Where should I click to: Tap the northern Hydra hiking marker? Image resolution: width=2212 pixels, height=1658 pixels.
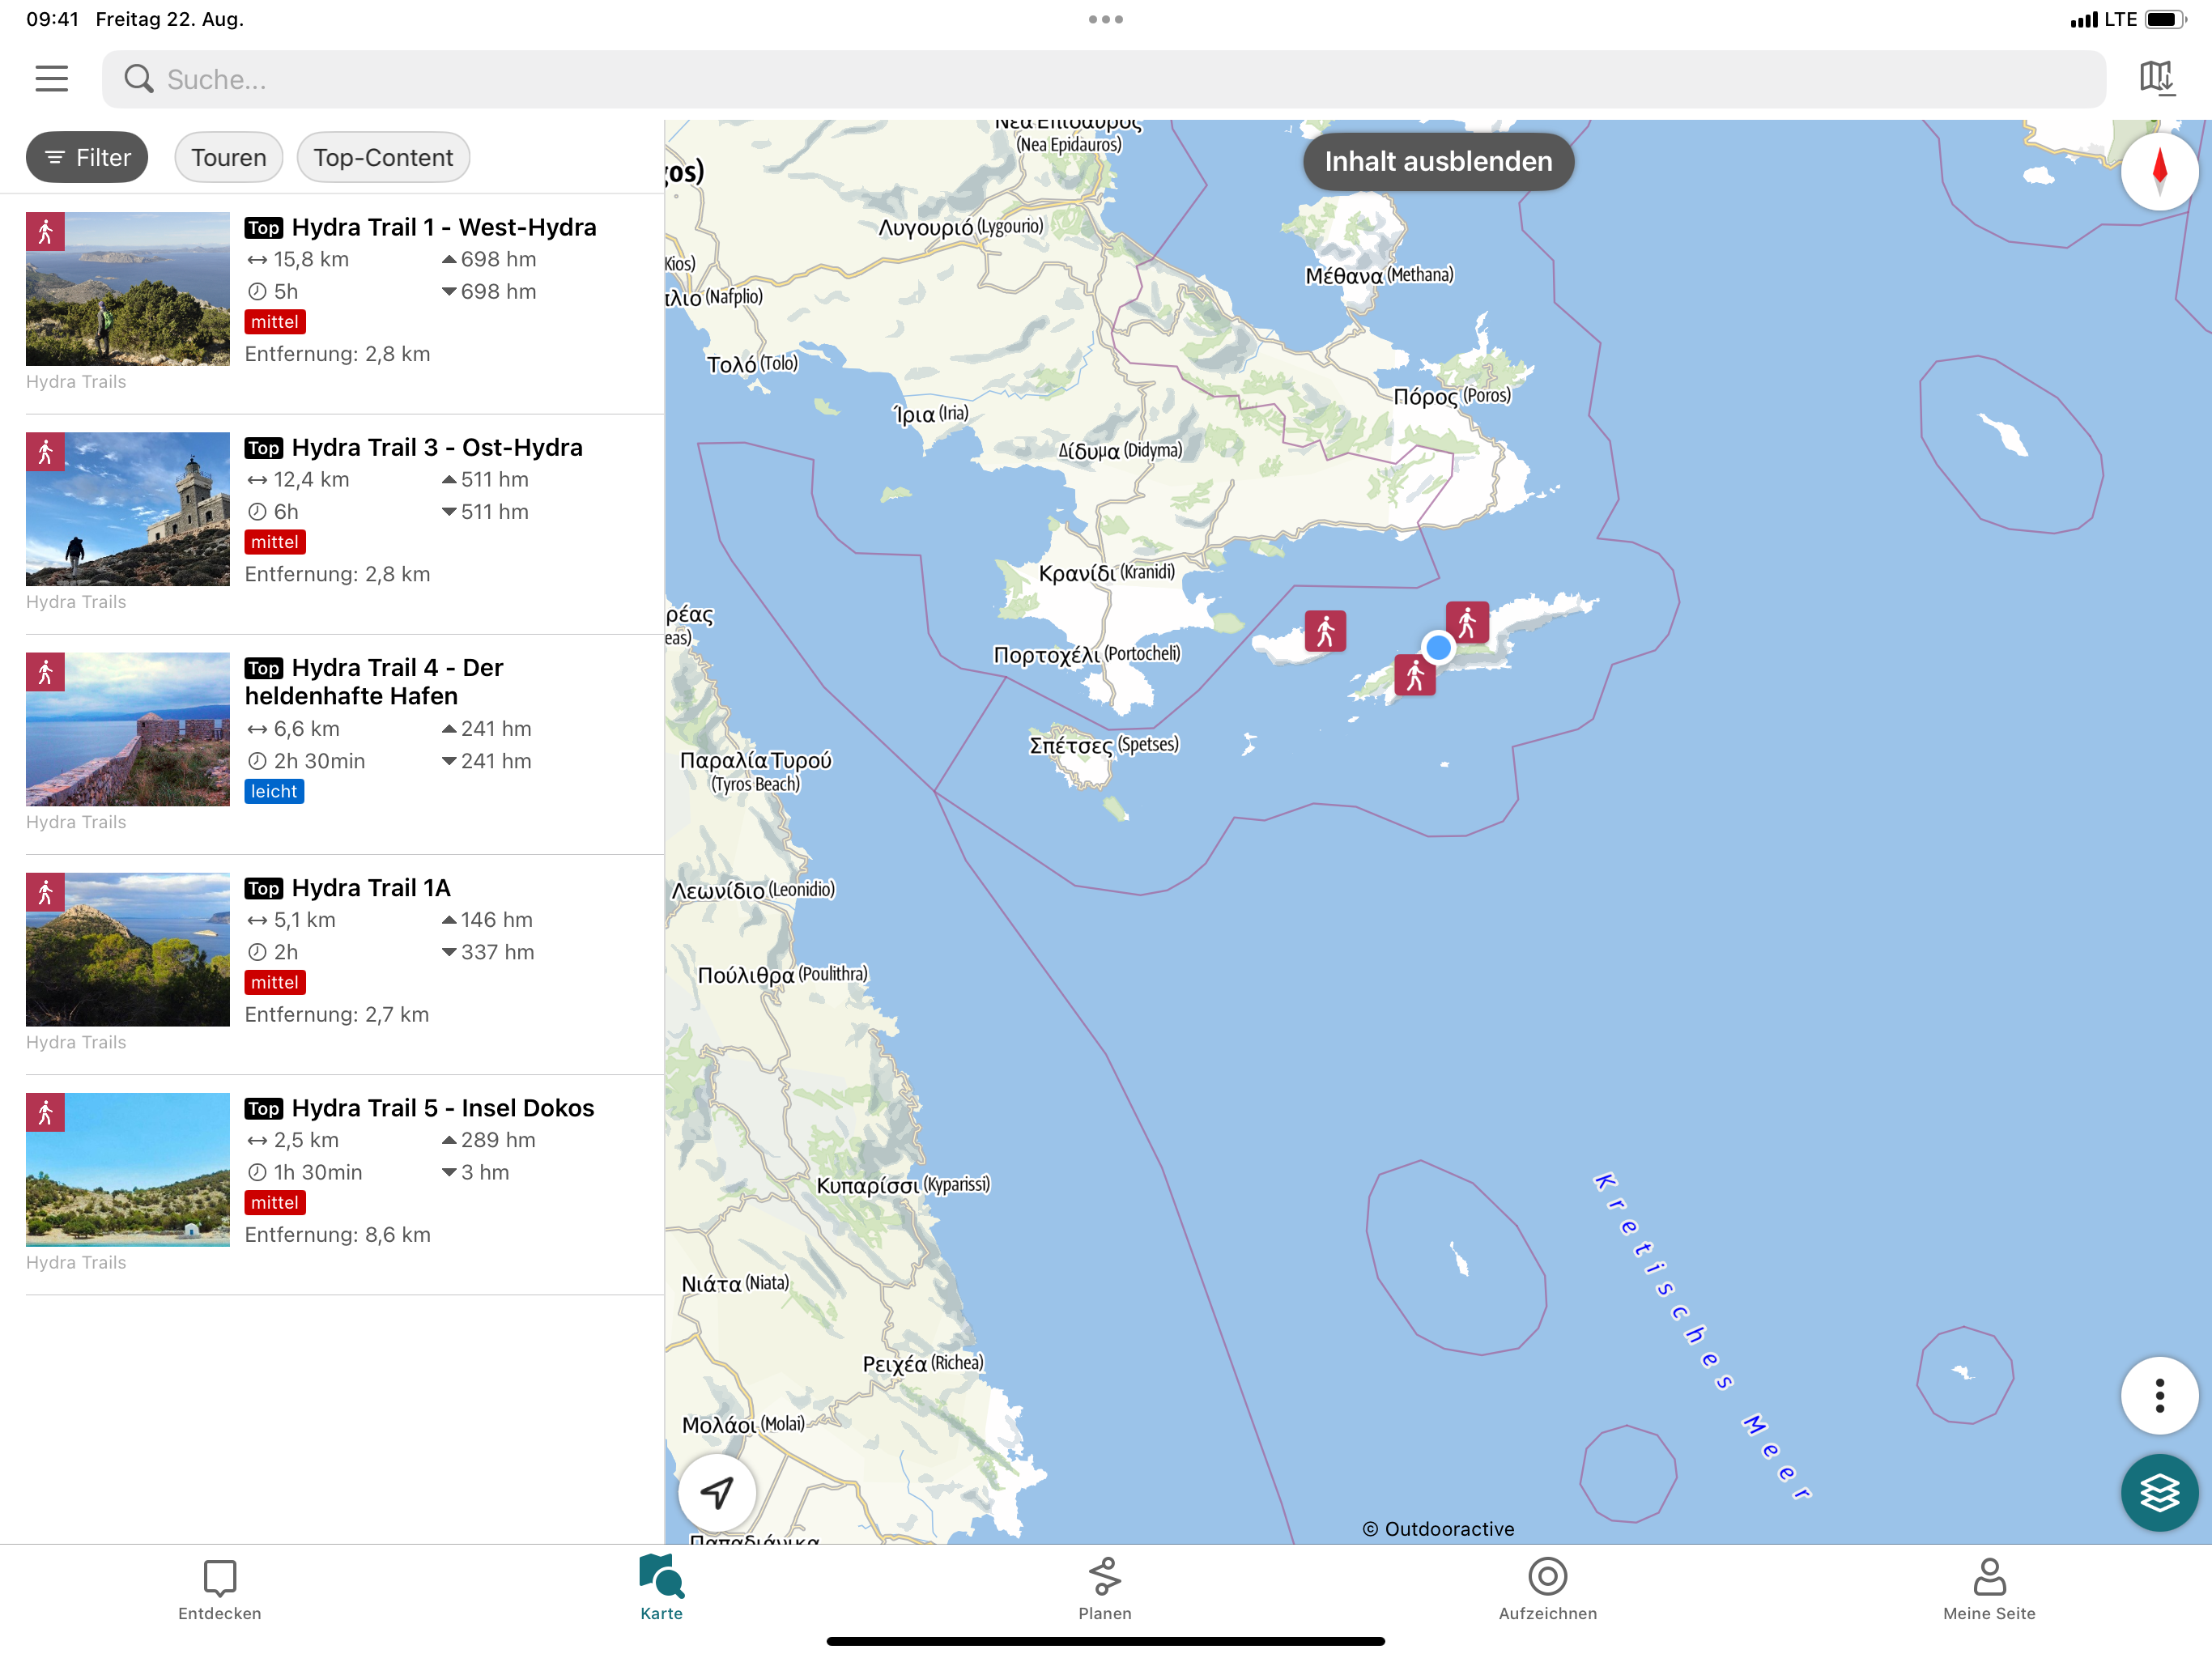click(1467, 622)
